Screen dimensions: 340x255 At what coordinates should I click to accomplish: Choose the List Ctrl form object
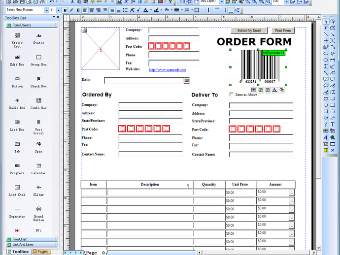[17, 191]
